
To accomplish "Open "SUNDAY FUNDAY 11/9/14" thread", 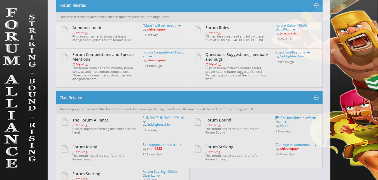I will 164,118.
